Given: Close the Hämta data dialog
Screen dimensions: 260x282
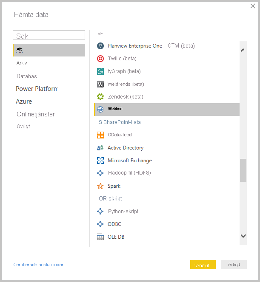Looking at the screenshot, I should coord(253,6).
